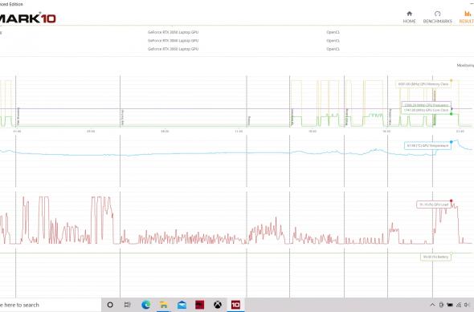The image size is (474, 312).
Task: Click the CPU Frequency tooltip label
Action: pyautogui.click(x=426, y=105)
